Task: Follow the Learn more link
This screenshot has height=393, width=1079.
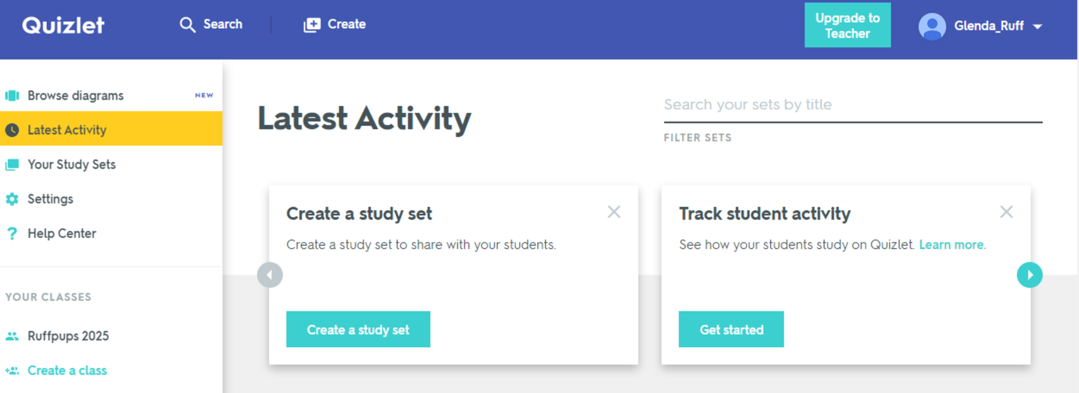Action: 952,245
